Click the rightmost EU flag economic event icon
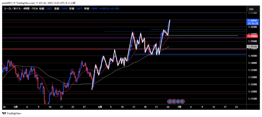 (x=182, y=101)
